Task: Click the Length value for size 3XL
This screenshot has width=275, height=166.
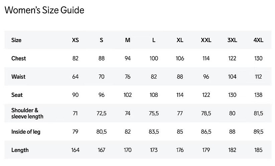Action: [x=232, y=150]
